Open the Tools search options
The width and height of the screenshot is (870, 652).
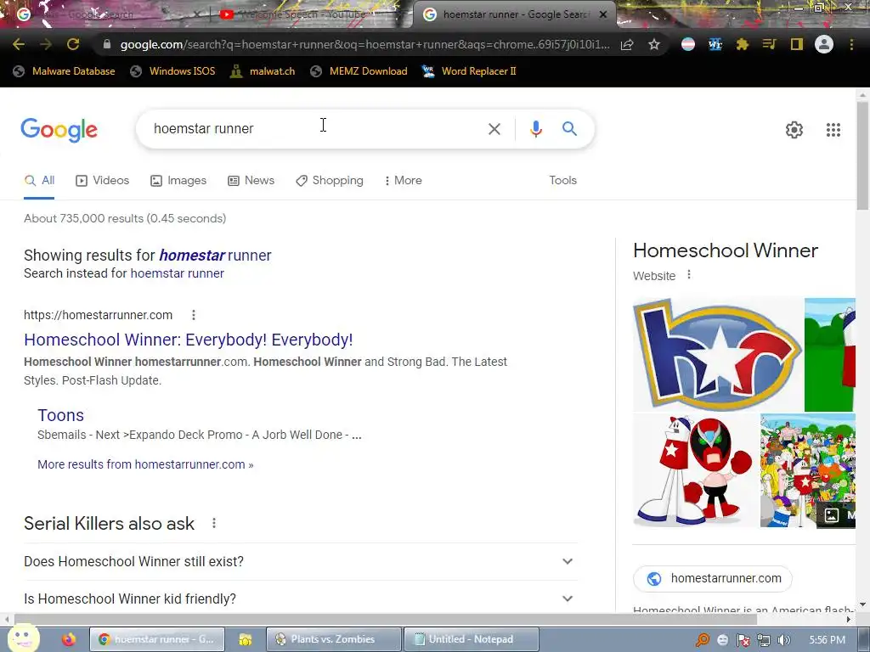pyautogui.click(x=562, y=180)
